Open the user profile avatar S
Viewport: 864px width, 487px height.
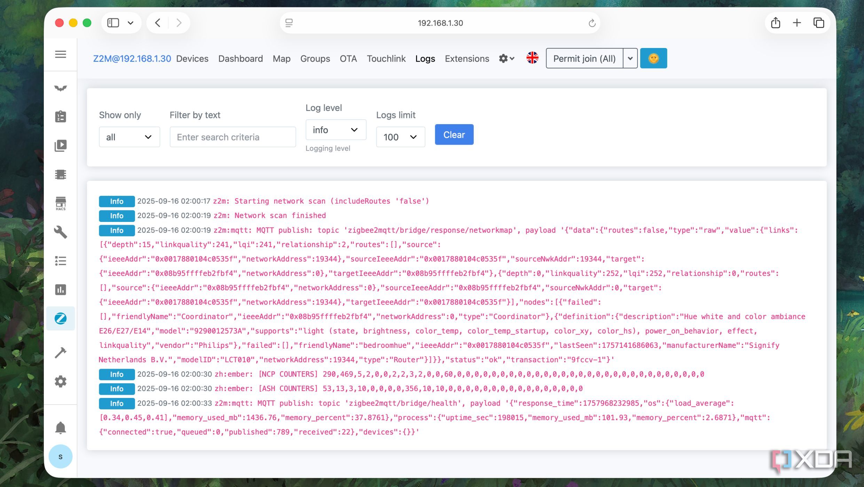coord(61,456)
